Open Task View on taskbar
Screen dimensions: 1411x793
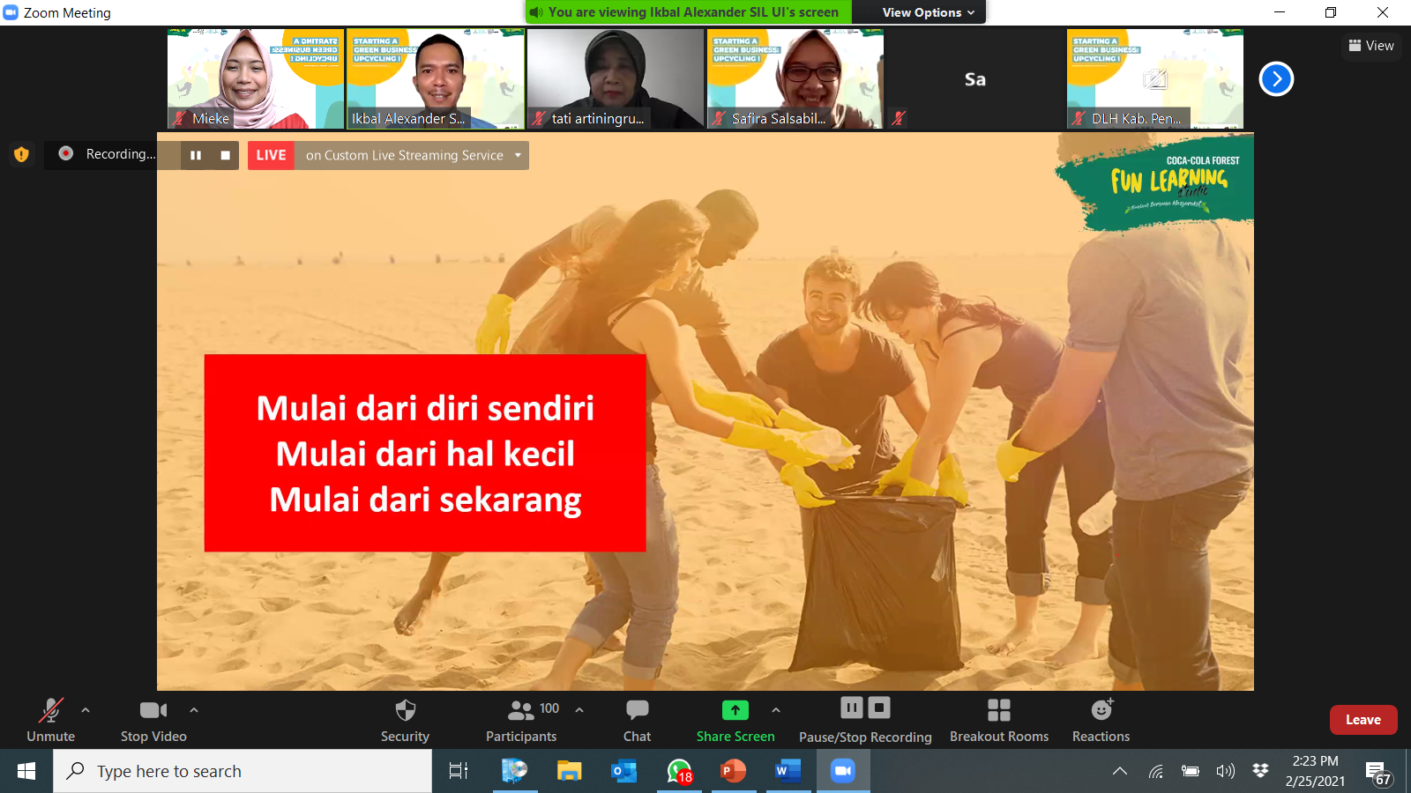pos(459,771)
